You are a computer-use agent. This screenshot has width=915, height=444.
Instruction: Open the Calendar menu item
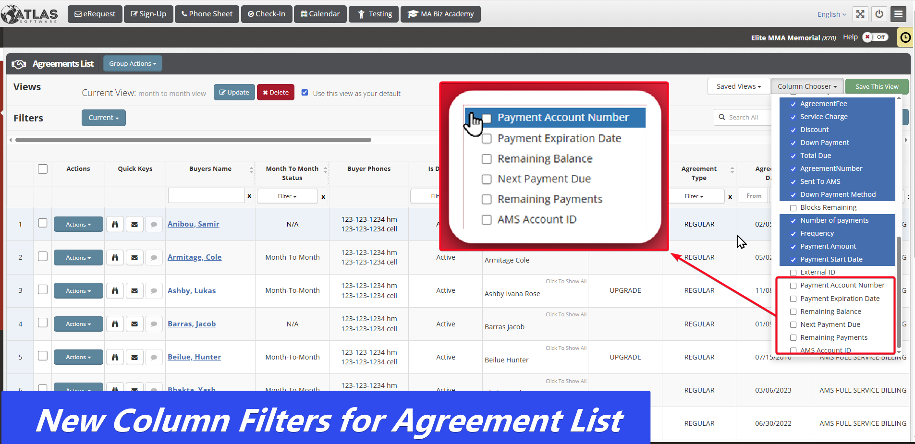320,14
